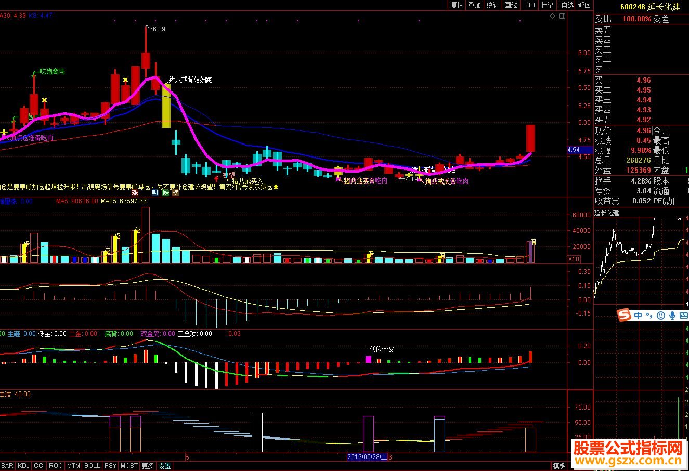Click the 6.39 high price label

click(x=159, y=29)
